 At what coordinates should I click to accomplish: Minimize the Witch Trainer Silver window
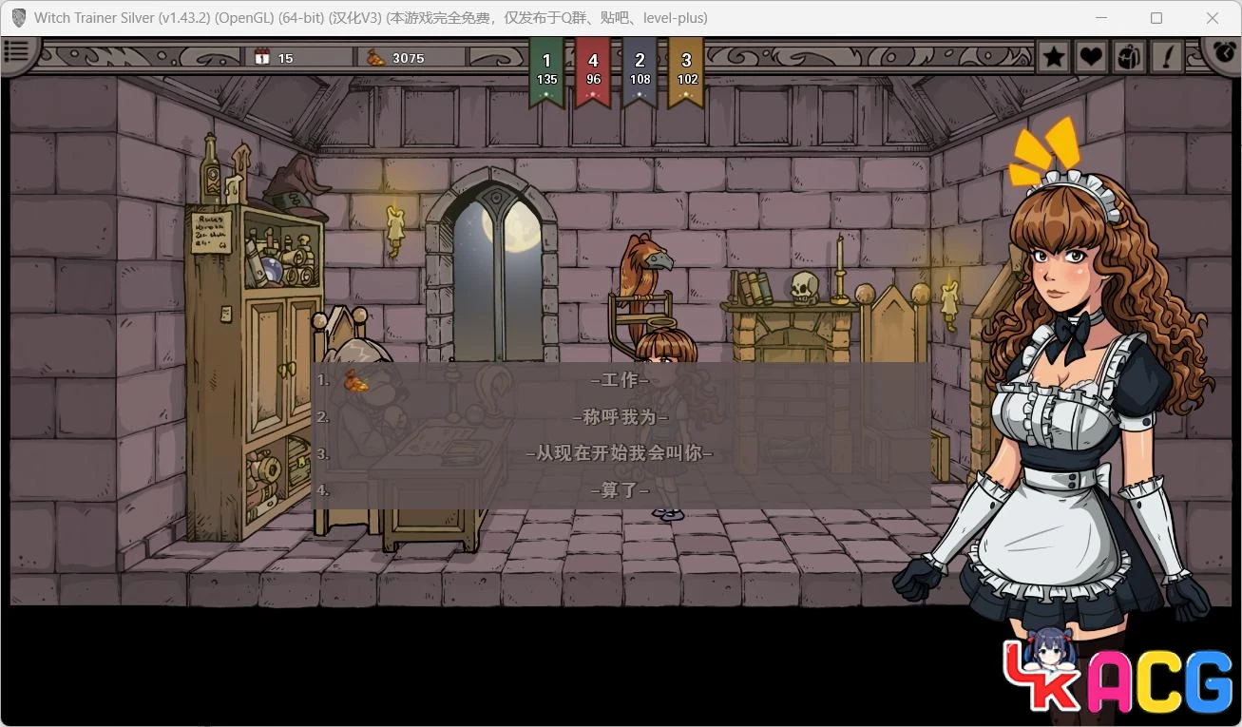1101,18
